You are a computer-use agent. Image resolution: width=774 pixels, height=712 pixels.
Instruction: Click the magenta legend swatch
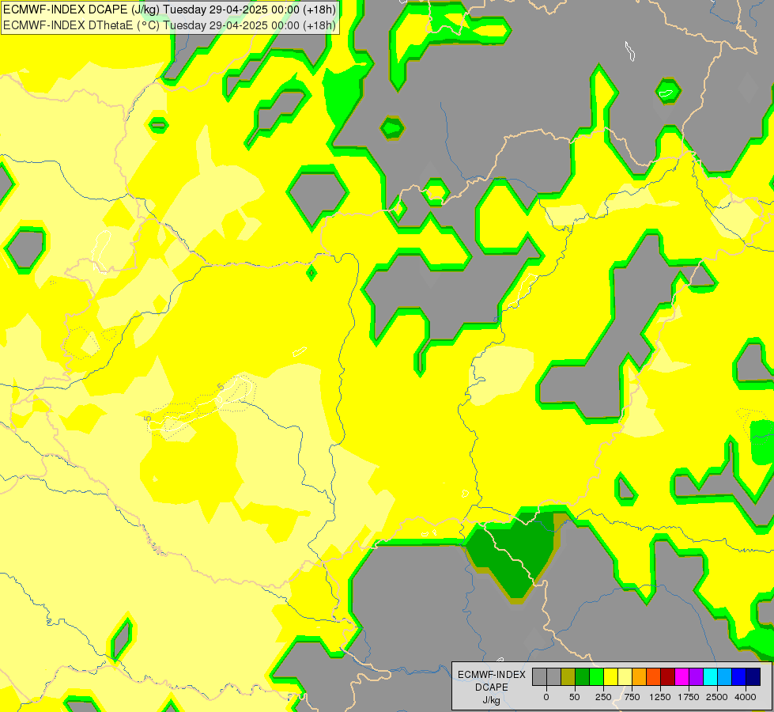click(681, 676)
